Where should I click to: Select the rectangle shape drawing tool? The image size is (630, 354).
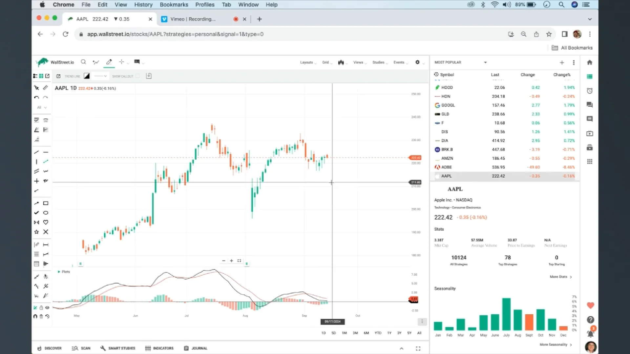[46, 203]
